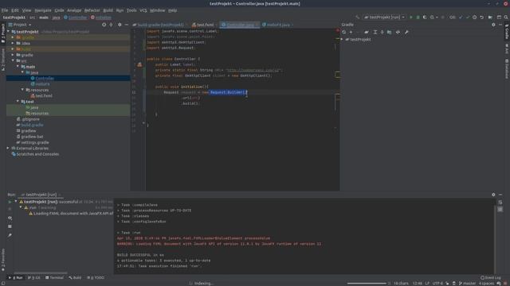Open the Build menu
510x286 pixels.
(108, 10)
